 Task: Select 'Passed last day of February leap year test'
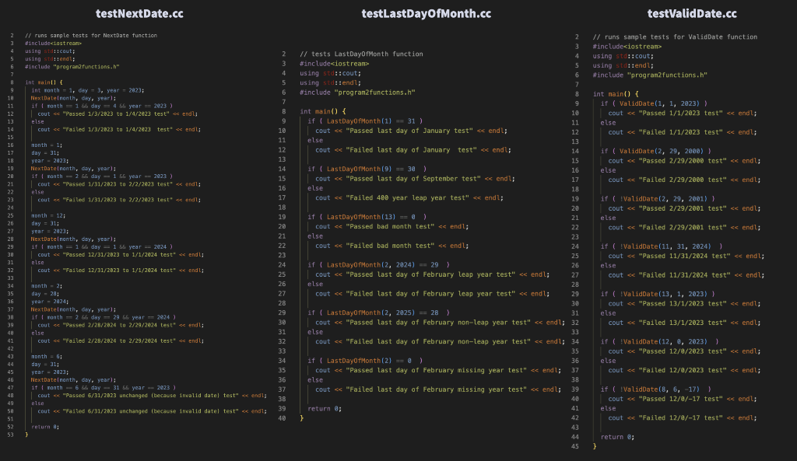tap(432, 274)
